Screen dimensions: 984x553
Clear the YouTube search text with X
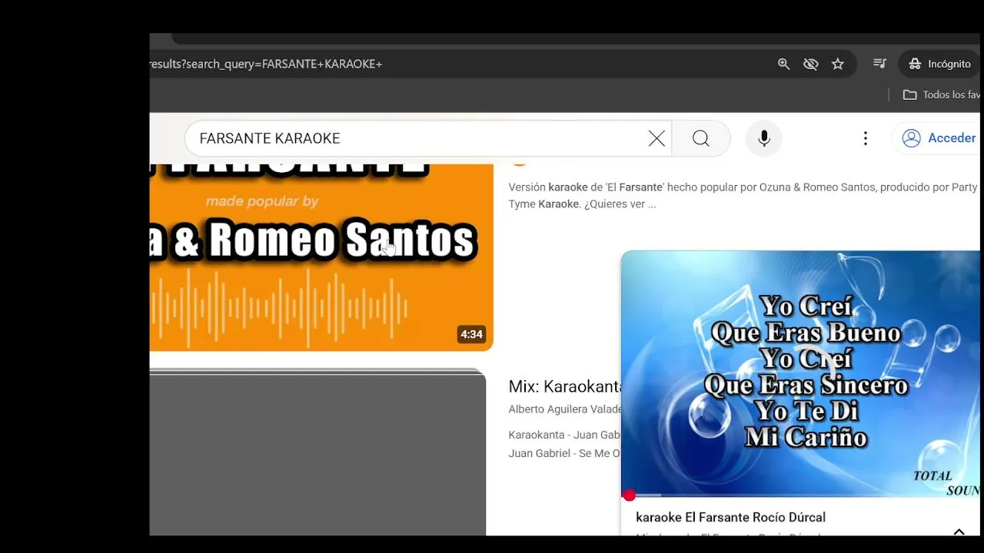click(x=657, y=138)
